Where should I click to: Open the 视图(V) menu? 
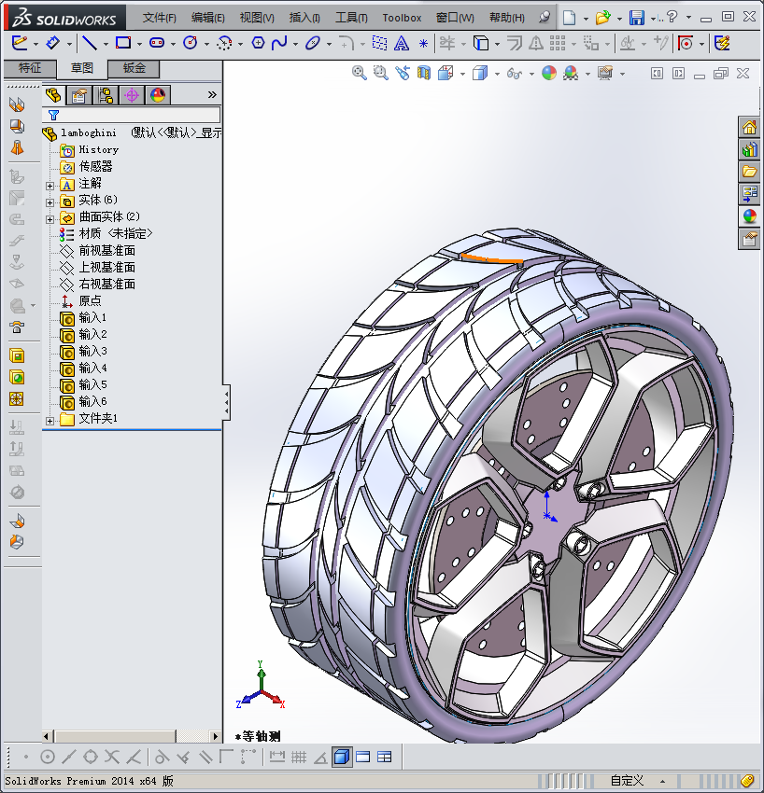coord(257,18)
